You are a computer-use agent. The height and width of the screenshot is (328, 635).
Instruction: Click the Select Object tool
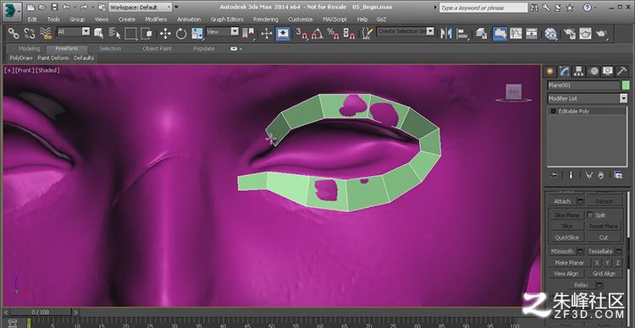point(98,33)
